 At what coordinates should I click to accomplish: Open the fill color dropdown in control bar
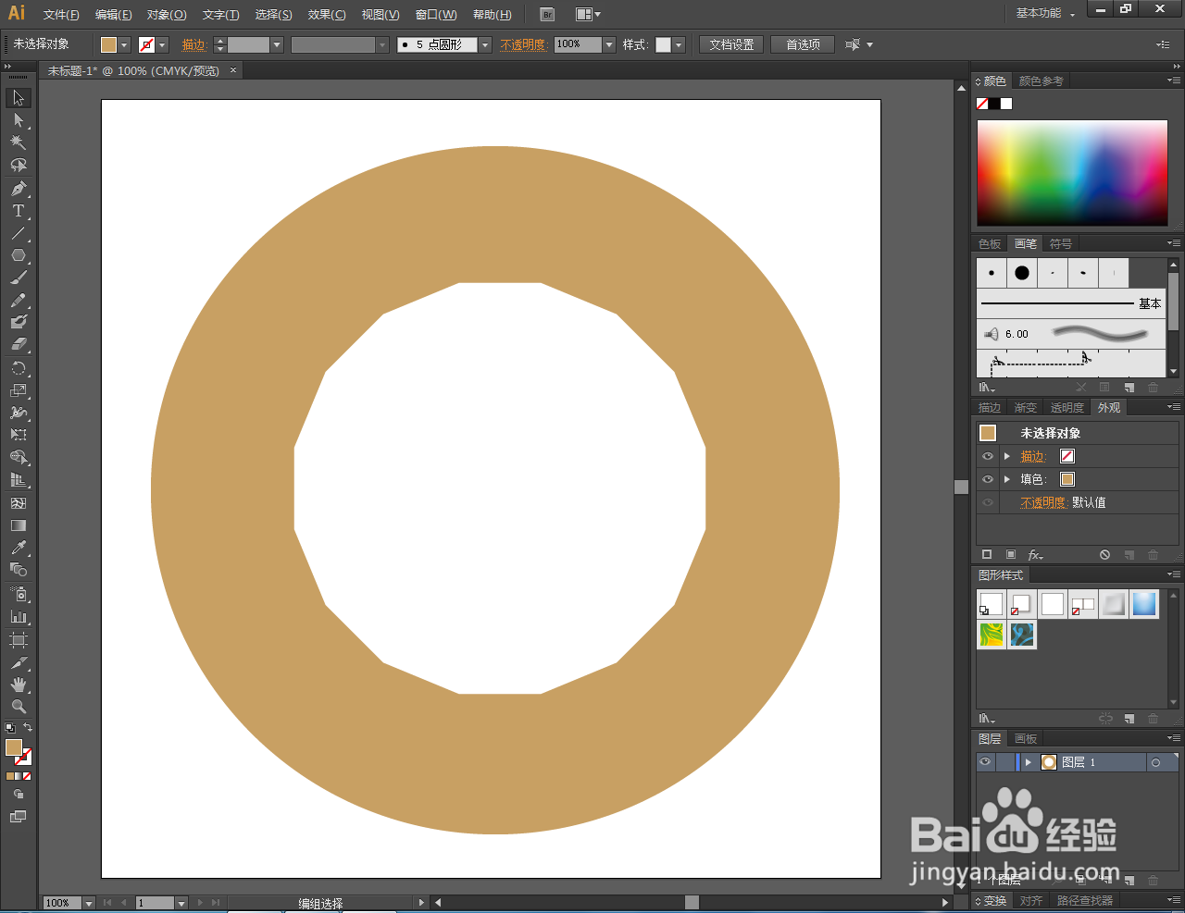point(124,44)
